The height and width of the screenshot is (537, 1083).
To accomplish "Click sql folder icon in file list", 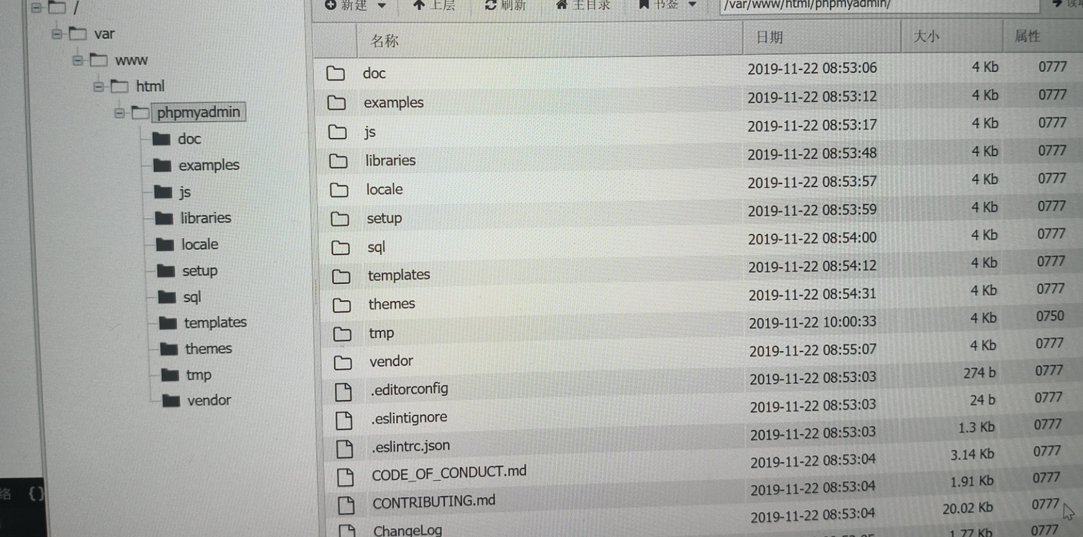I will [340, 248].
